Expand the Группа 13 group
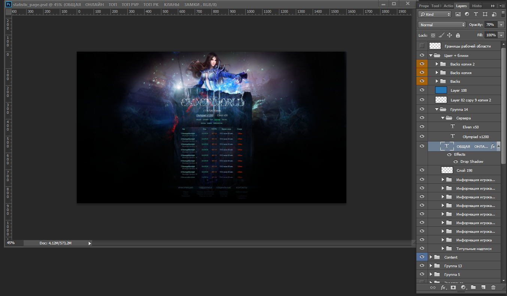 (431, 266)
